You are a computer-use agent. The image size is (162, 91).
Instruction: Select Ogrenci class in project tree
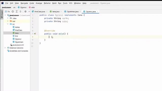(x=18, y=39)
